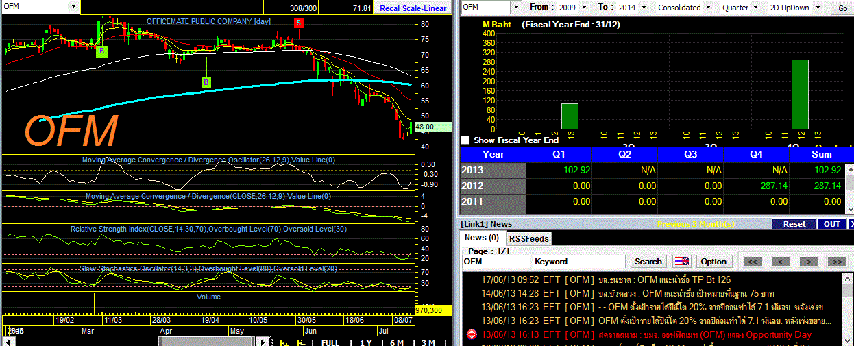Select the 6M time range
The image size is (854, 350).
pyautogui.click(x=397, y=342)
